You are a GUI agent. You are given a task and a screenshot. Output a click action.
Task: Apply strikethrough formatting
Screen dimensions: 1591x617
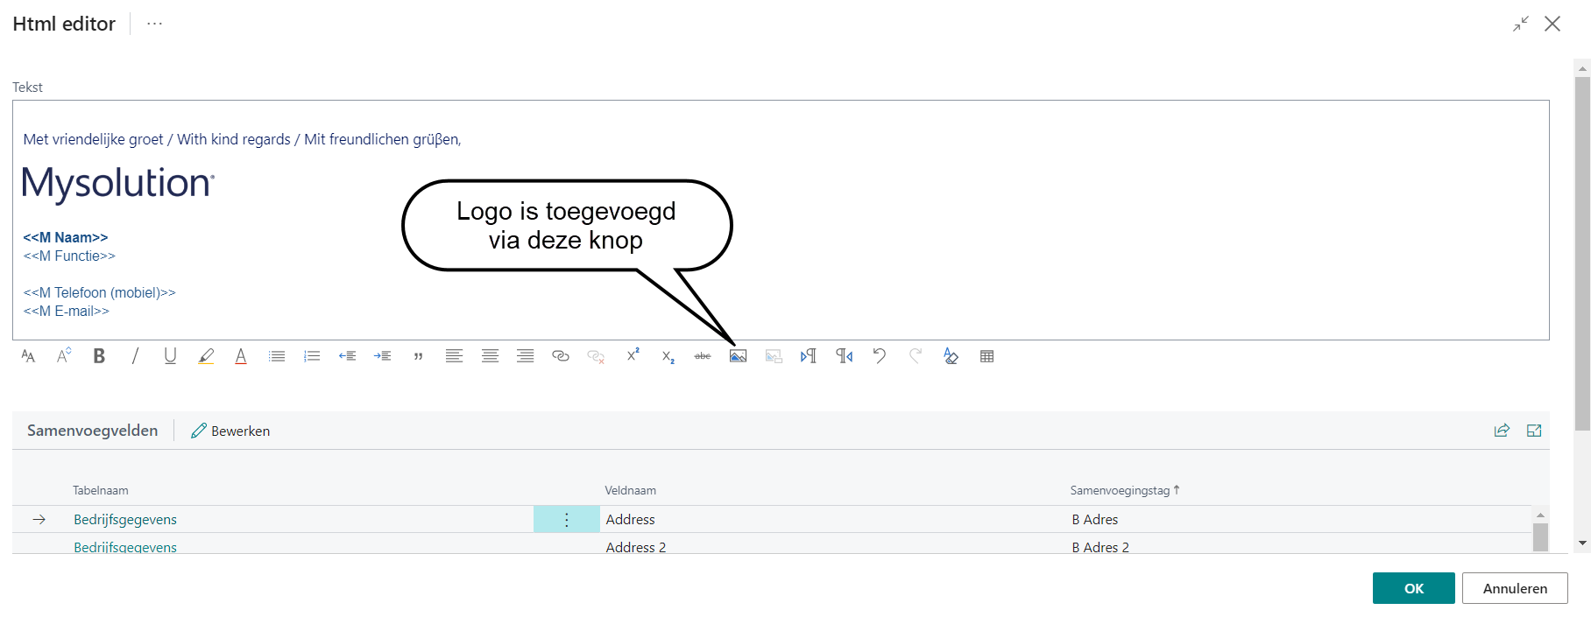tap(703, 356)
